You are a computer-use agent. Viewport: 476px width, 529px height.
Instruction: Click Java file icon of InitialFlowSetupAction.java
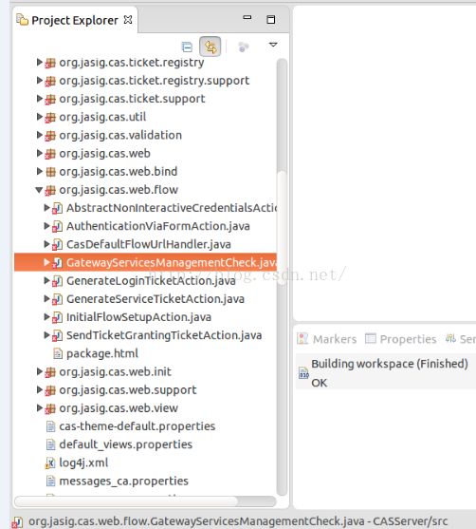point(57,317)
